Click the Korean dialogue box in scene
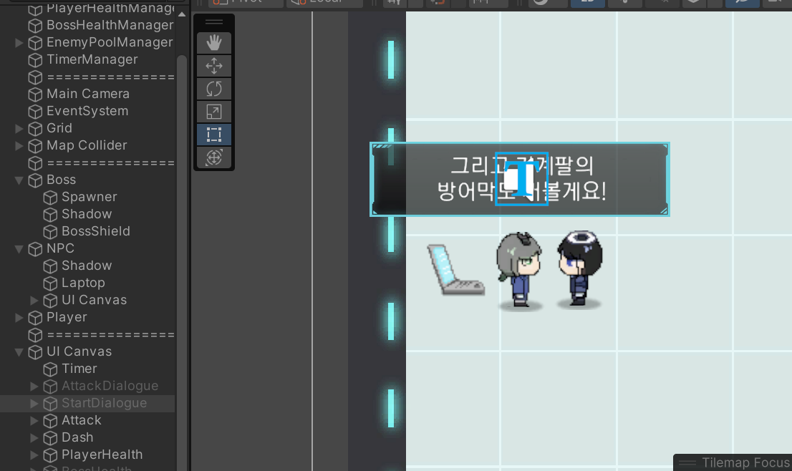 520,179
